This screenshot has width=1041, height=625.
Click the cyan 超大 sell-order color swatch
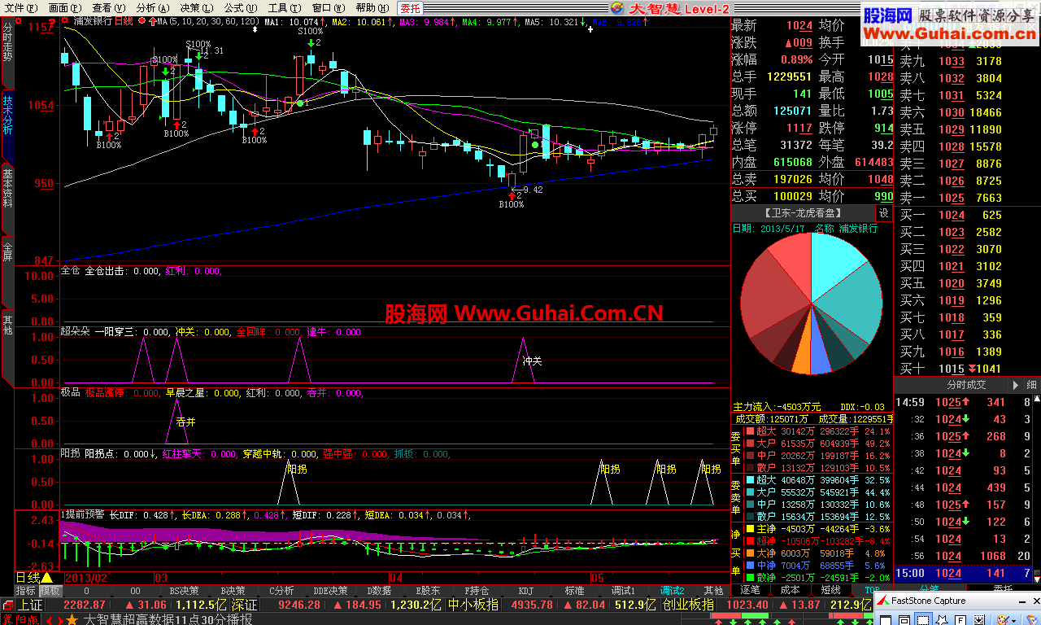pyautogui.click(x=749, y=480)
